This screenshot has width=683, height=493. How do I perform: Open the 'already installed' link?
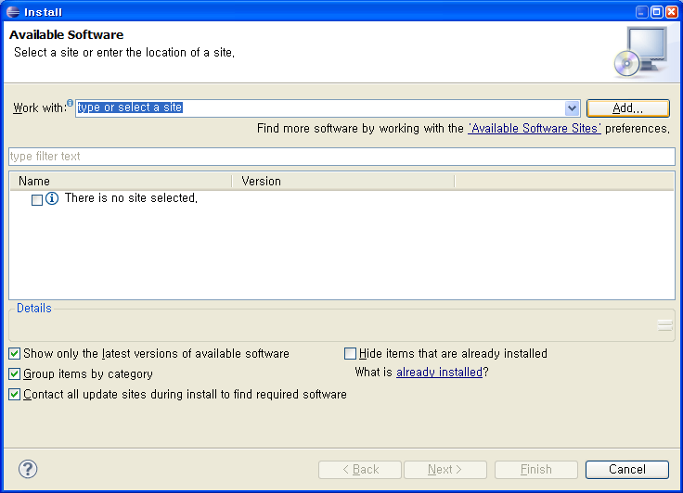(x=439, y=372)
